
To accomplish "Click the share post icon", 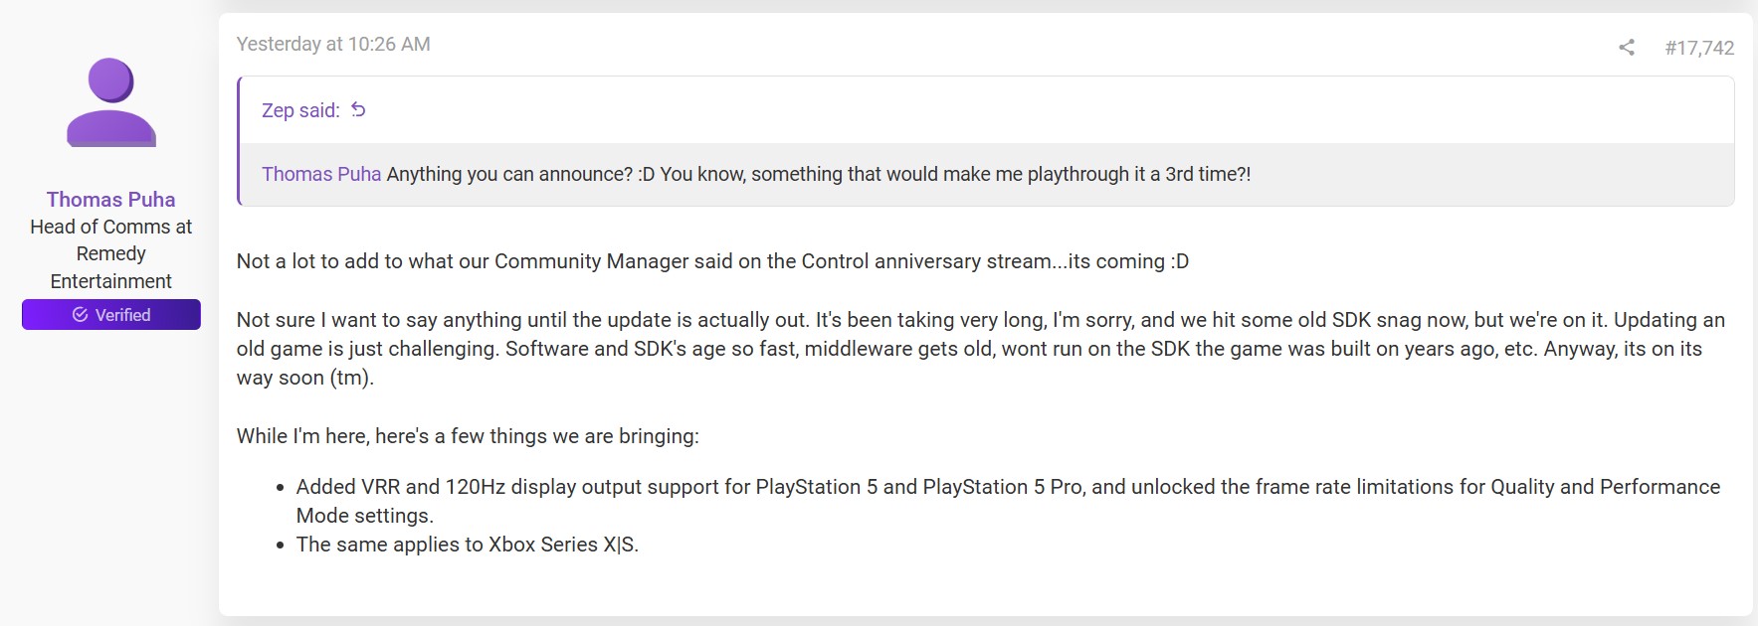I will (1627, 47).
